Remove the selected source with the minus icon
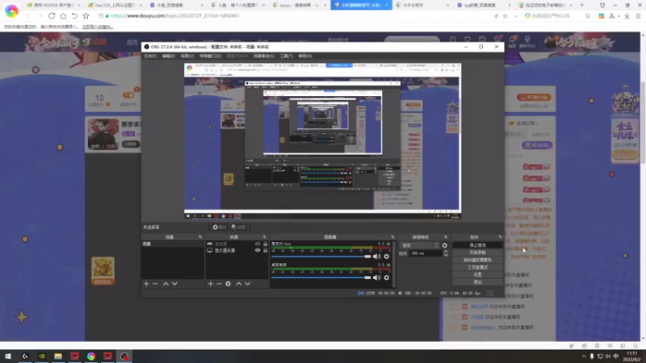 [219, 284]
